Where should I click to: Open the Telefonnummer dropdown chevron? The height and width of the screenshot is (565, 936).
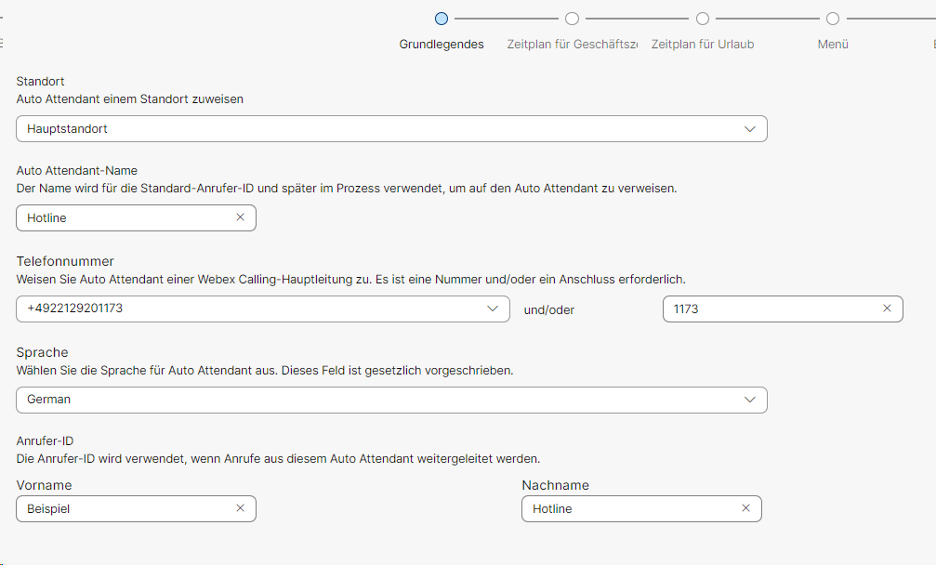coord(493,309)
